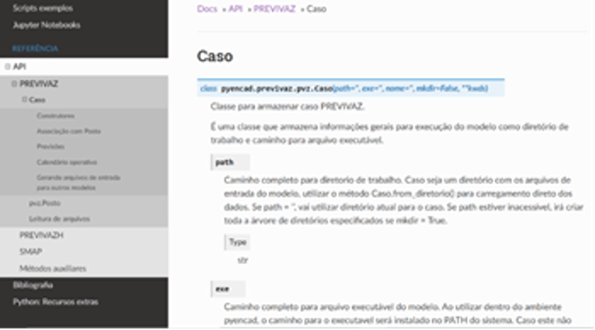
Task: Open PREVIVAZH in the sidebar
Action: pos(41,235)
